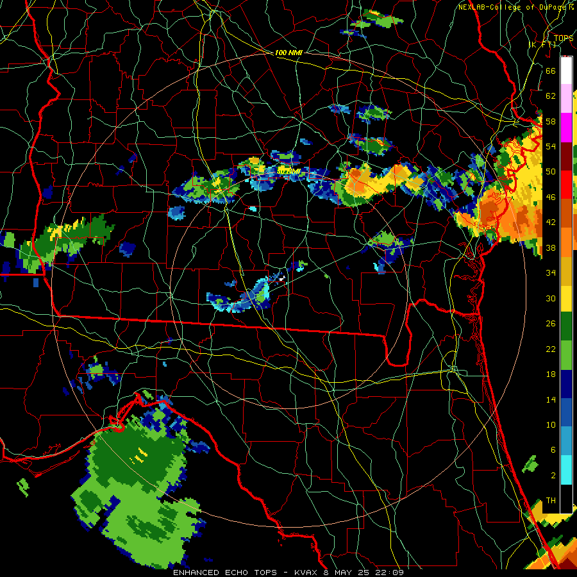The image size is (577, 577).
Task: Click the 8 MAY 25 date in the caption
Action: pos(347,573)
